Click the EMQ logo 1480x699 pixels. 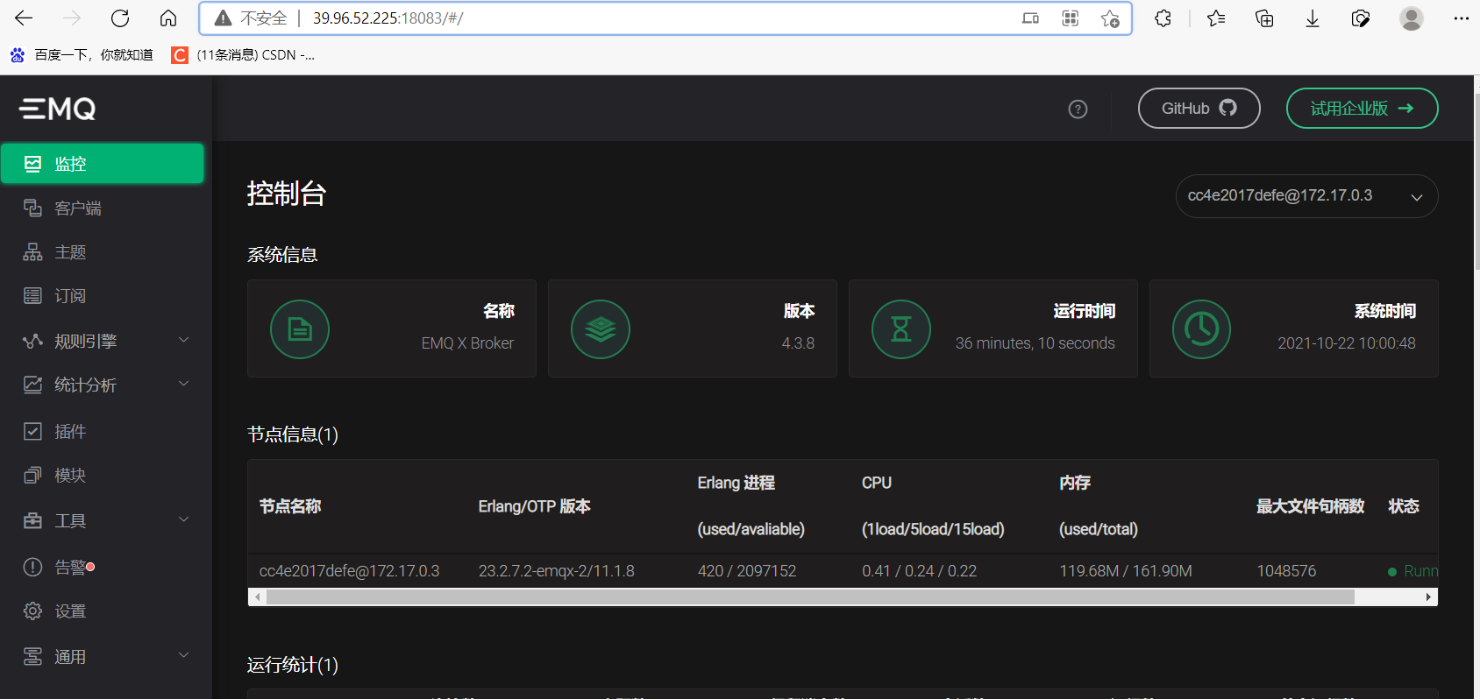click(58, 109)
